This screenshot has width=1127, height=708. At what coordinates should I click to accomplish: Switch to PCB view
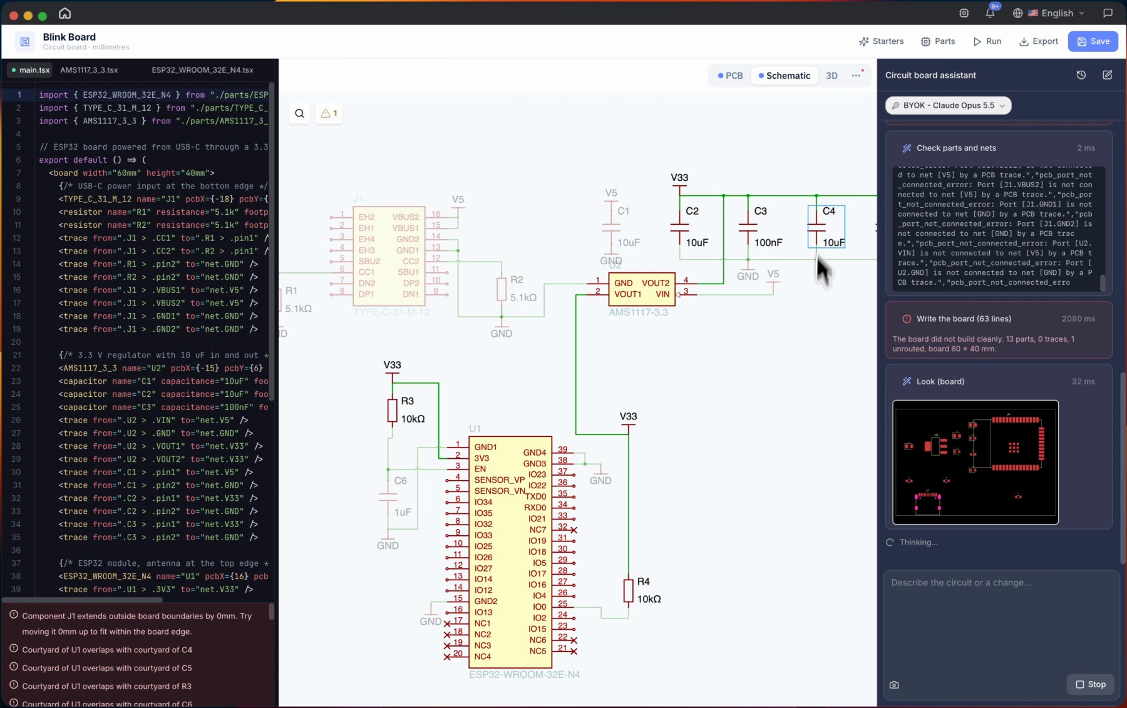pos(730,76)
